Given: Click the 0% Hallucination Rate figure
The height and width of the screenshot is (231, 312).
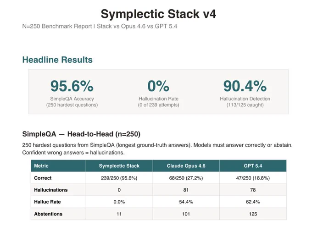Looking at the screenshot, I should 158,86.
